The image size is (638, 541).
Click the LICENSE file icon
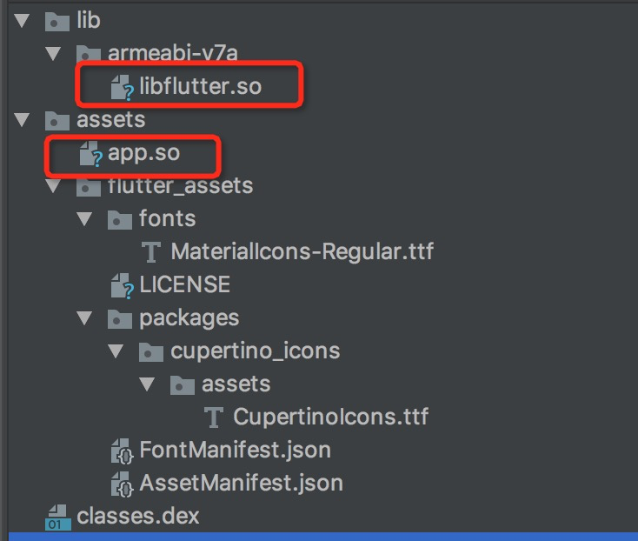[122, 285]
